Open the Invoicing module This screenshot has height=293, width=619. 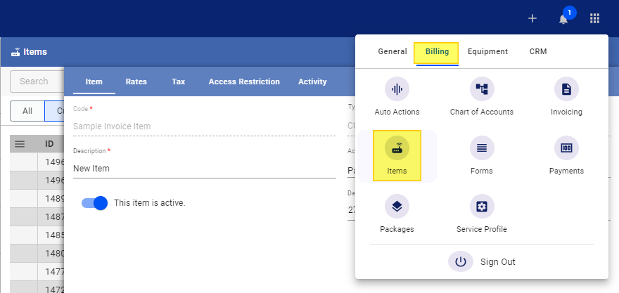(x=566, y=89)
